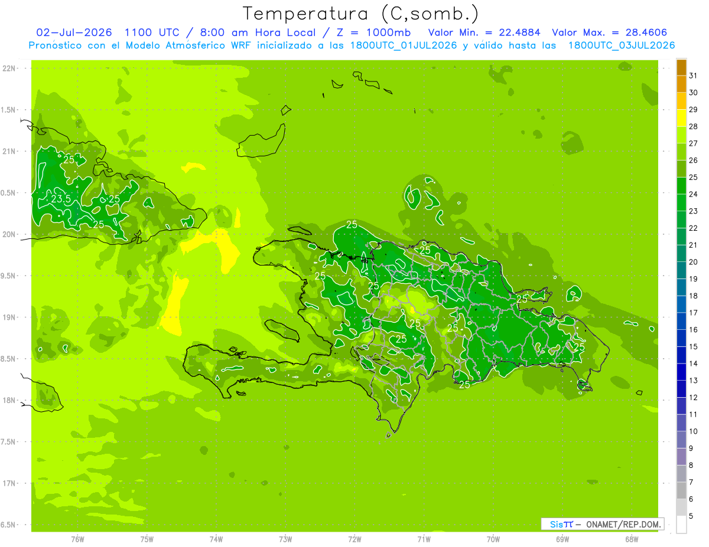
Task: Click the yellow 28 degree legend swatch
Action: pos(681,118)
